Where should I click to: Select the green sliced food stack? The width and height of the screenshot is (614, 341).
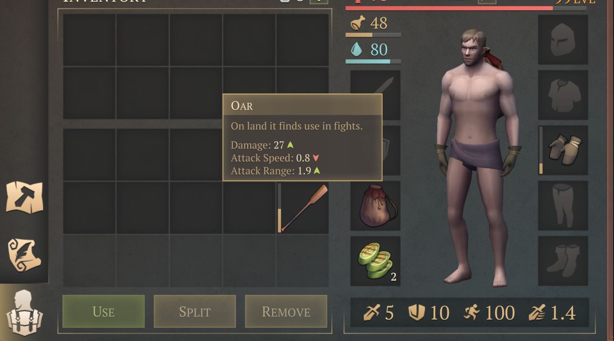tap(375, 261)
